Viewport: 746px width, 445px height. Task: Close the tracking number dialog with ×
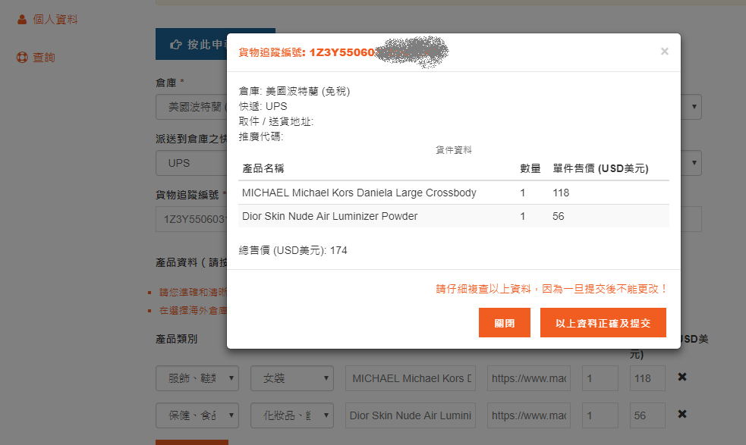664,52
